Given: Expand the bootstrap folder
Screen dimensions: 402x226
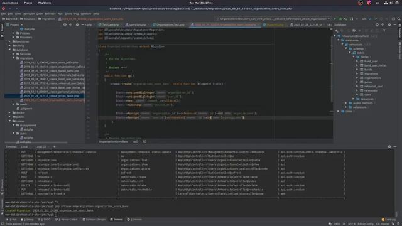Looking at the screenshot, I should (x=10, y=41).
